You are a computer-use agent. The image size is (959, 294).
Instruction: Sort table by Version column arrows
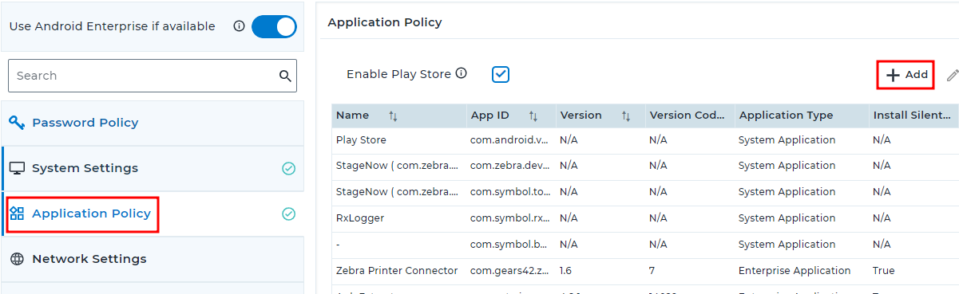click(626, 116)
